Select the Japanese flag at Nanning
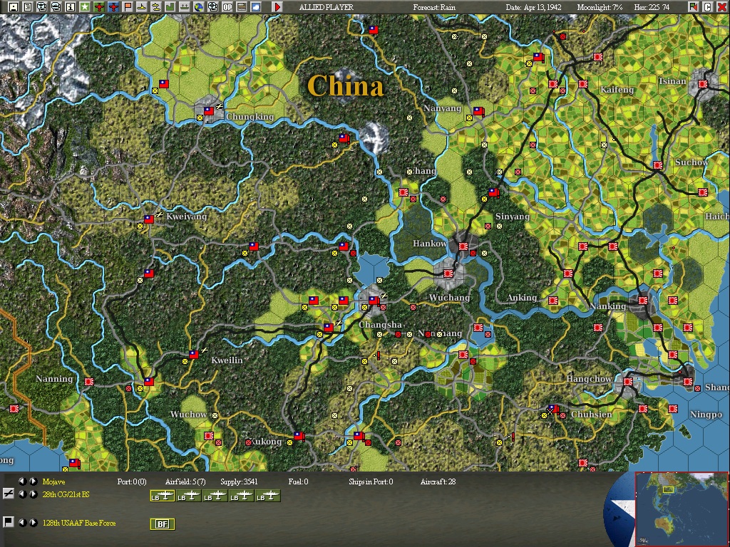Screen dimensions: 730x547 (x=89, y=382)
